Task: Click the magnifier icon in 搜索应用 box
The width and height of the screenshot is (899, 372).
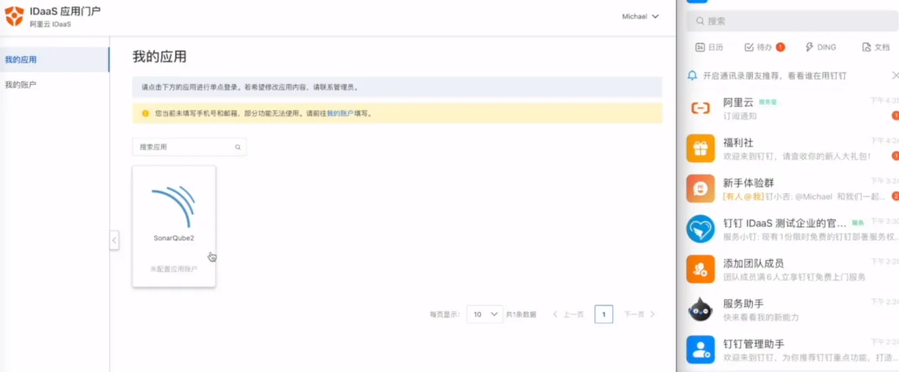Action: pyautogui.click(x=238, y=147)
